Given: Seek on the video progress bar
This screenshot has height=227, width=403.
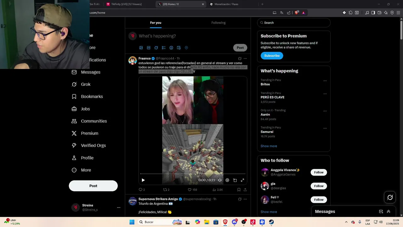Looking at the screenshot, I should [193, 174].
